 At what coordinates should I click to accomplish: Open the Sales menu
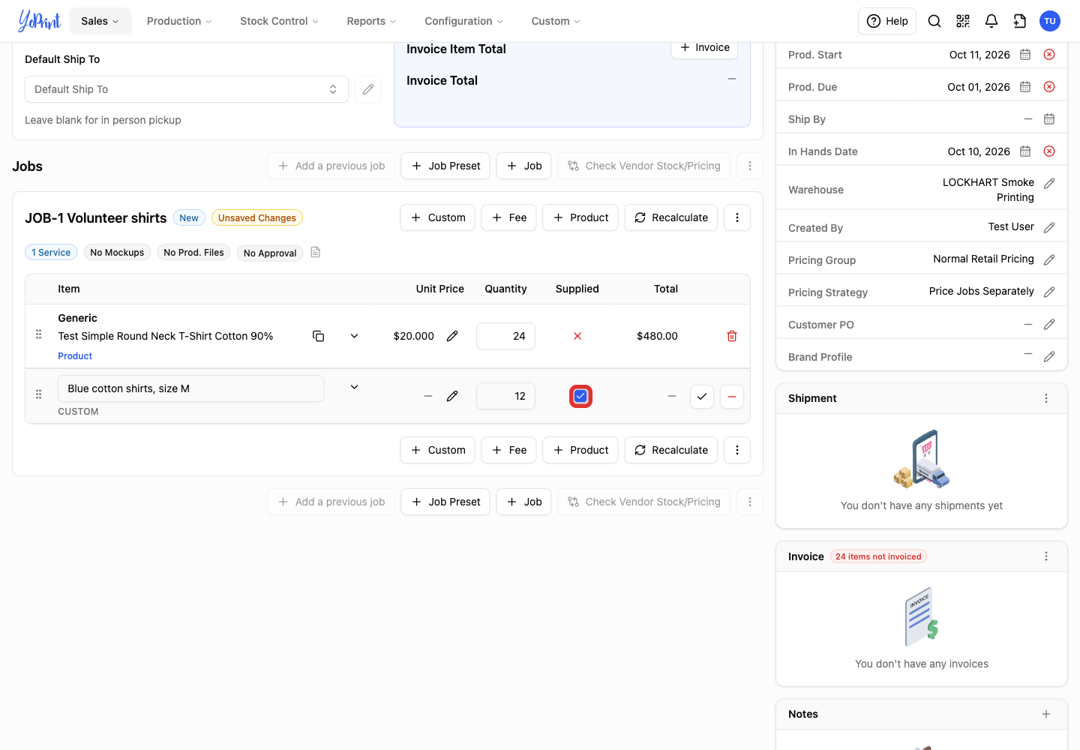coord(100,21)
